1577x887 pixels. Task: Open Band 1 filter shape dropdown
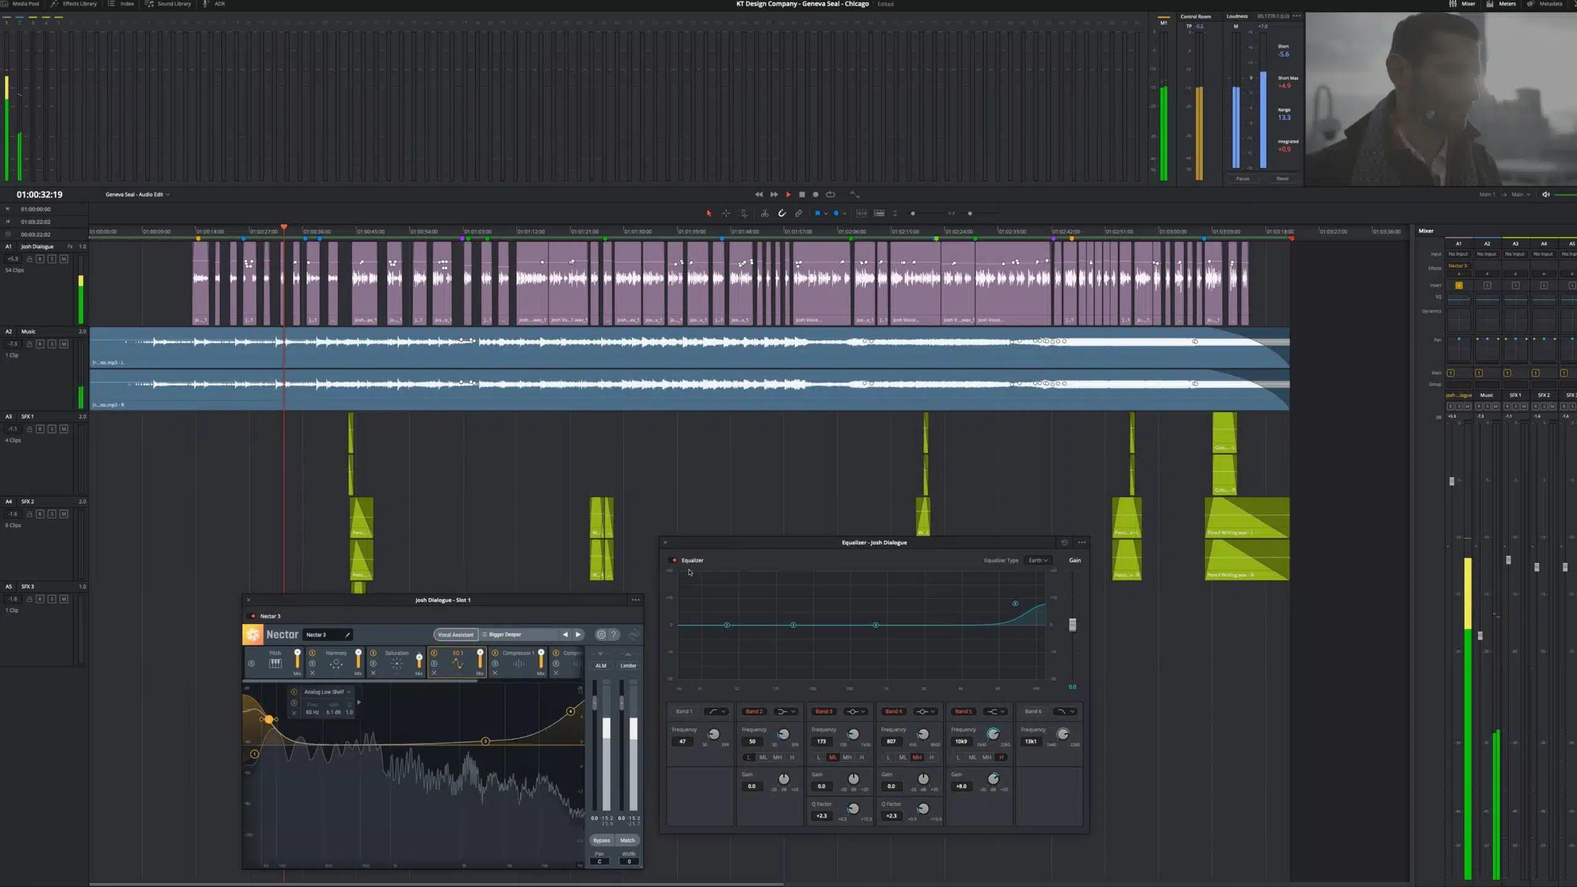pos(718,711)
